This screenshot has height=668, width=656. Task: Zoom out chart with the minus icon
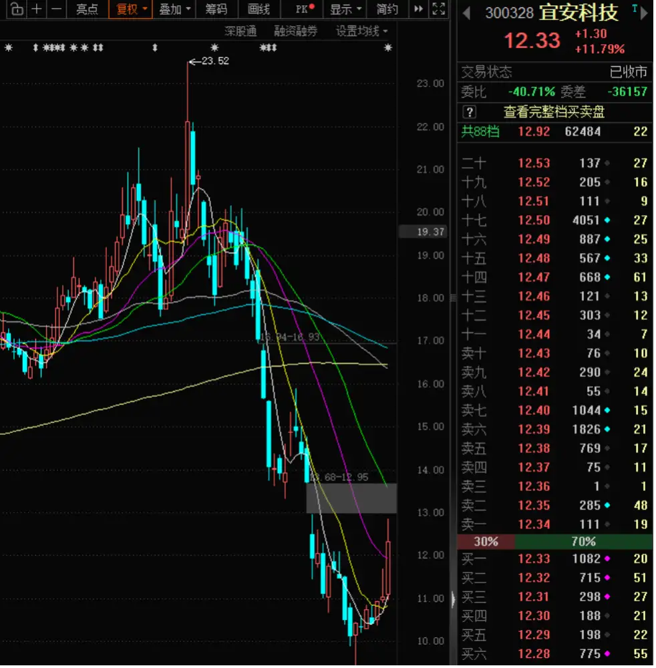click(56, 9)
